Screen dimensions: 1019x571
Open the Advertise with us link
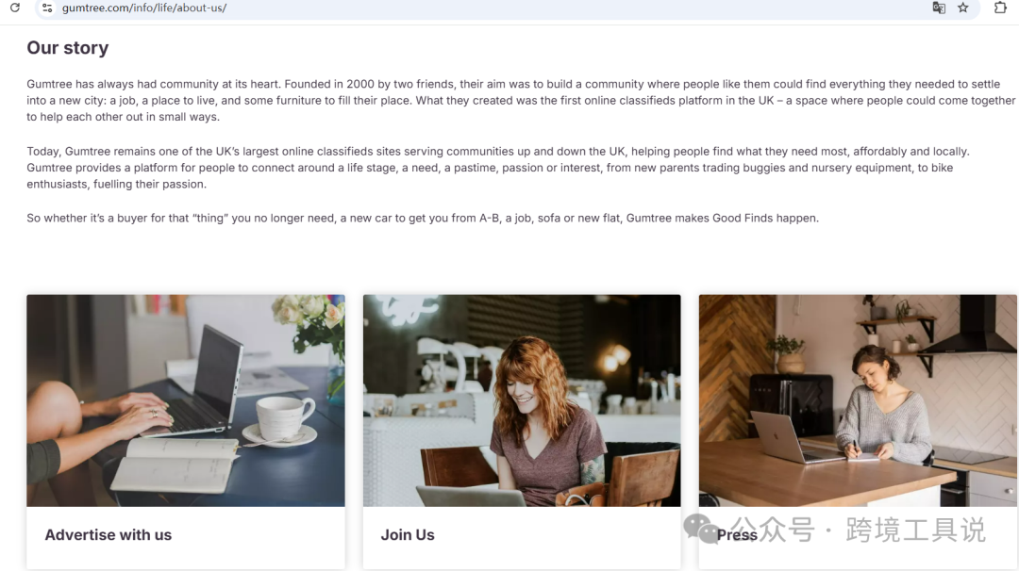tap(108, 534)
